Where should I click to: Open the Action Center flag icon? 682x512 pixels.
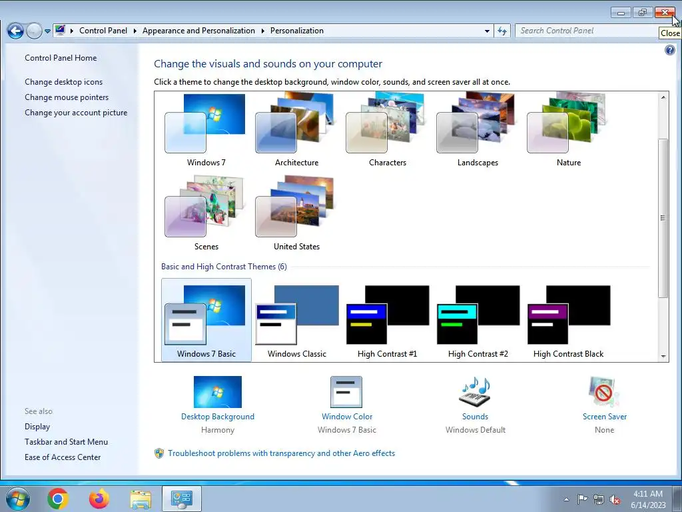pos(582,499)
